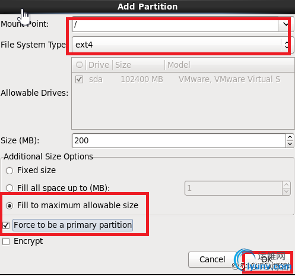Open the Mount Point dropdown arrow
This screenshot has width=295, height=276.
[286, 24]
